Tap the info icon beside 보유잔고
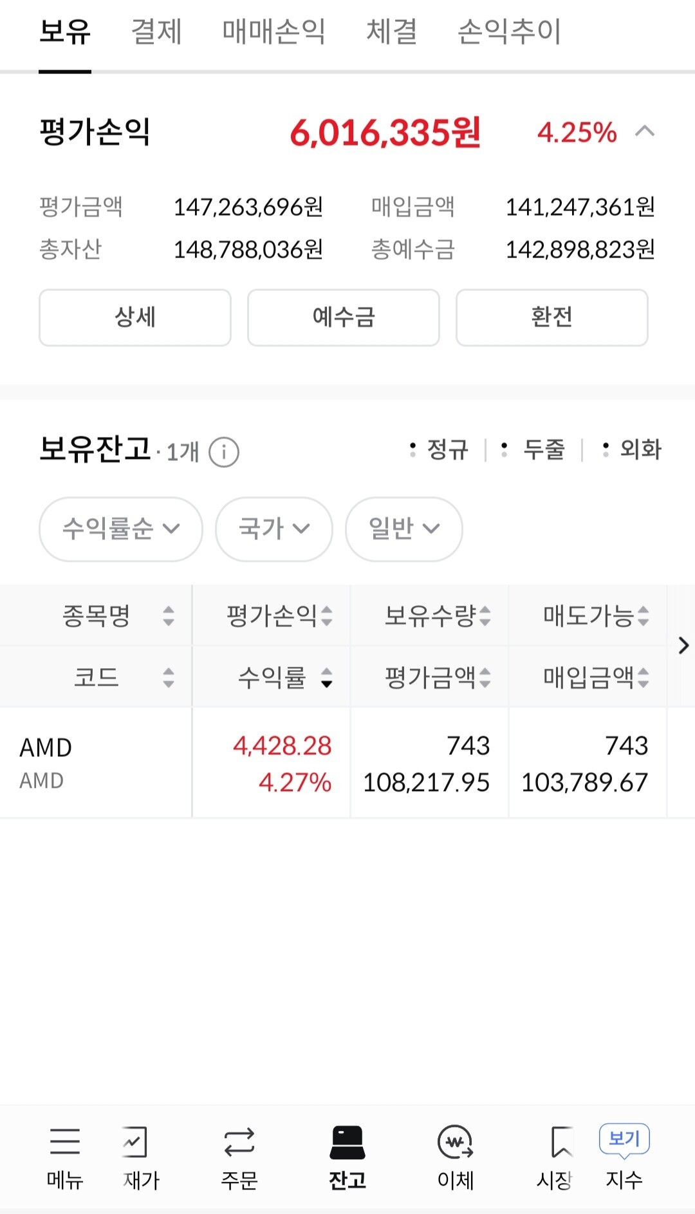 click(224, 452)
